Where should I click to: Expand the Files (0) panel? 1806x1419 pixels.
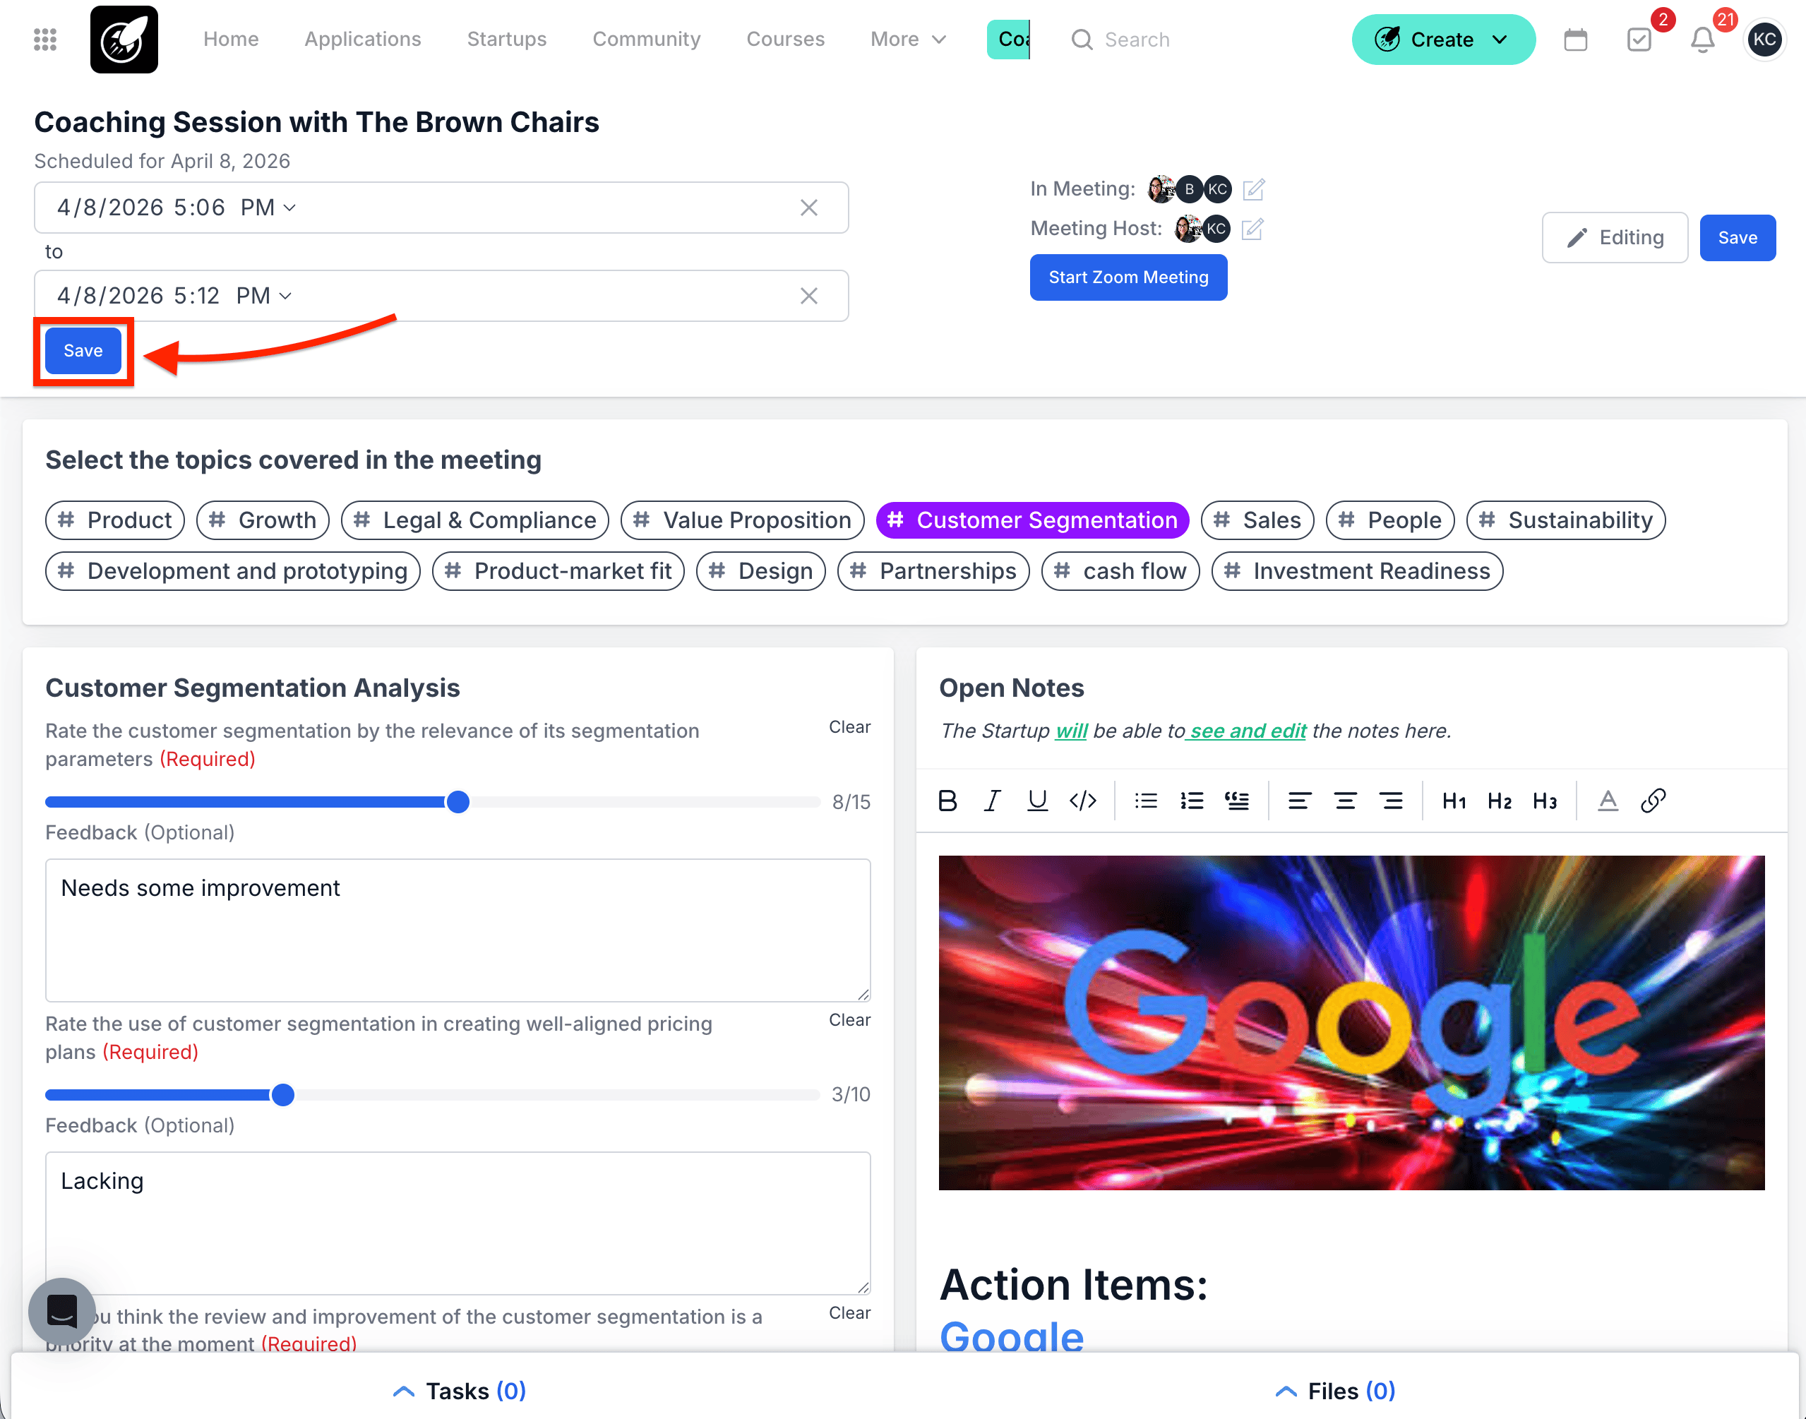(1336, 1391)
